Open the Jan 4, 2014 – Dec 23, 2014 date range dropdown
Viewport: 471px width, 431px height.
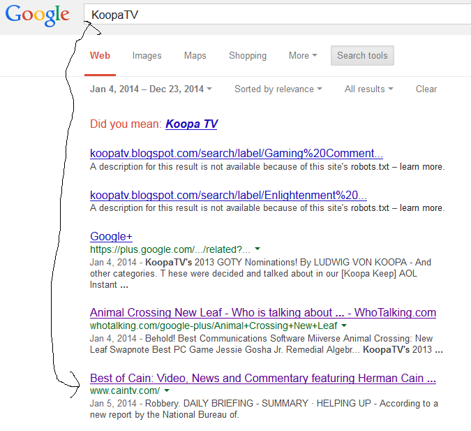tap(151, 89)
